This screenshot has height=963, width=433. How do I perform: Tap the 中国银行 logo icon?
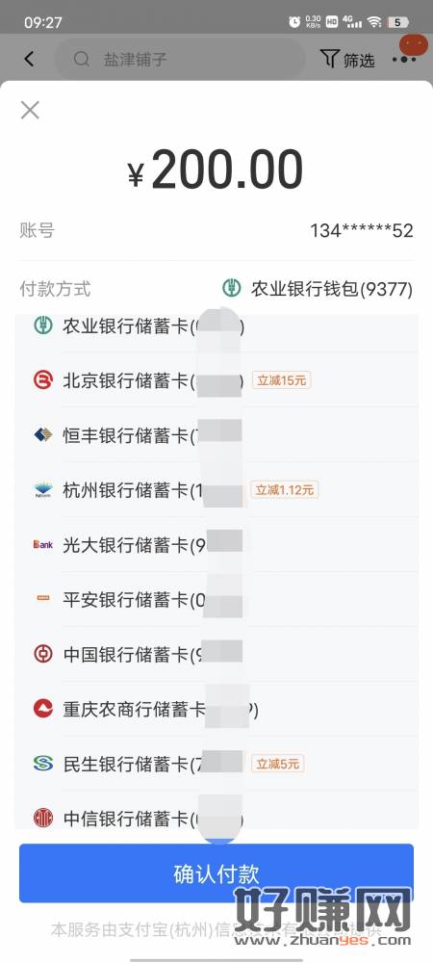[43, 654]
